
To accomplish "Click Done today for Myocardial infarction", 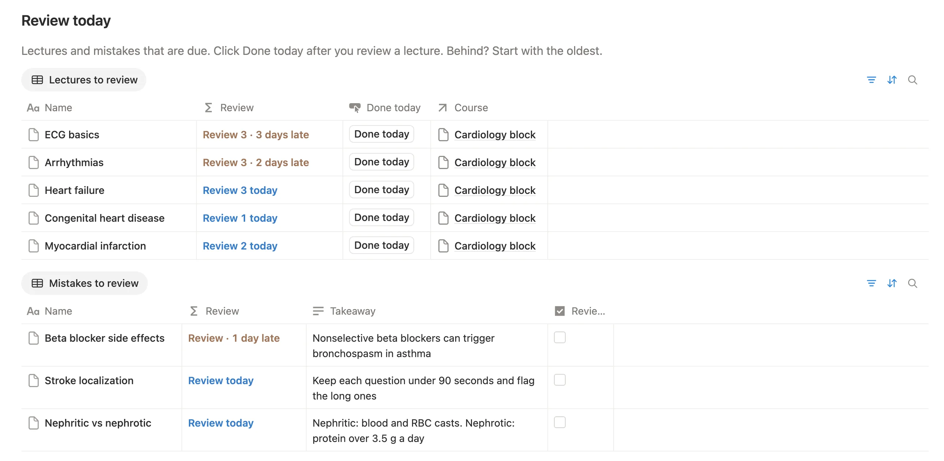I will [x=382, y=246].
